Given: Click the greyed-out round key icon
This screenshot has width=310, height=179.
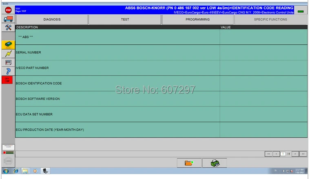Looking at the screenshot, I should (x=8, y=161).
